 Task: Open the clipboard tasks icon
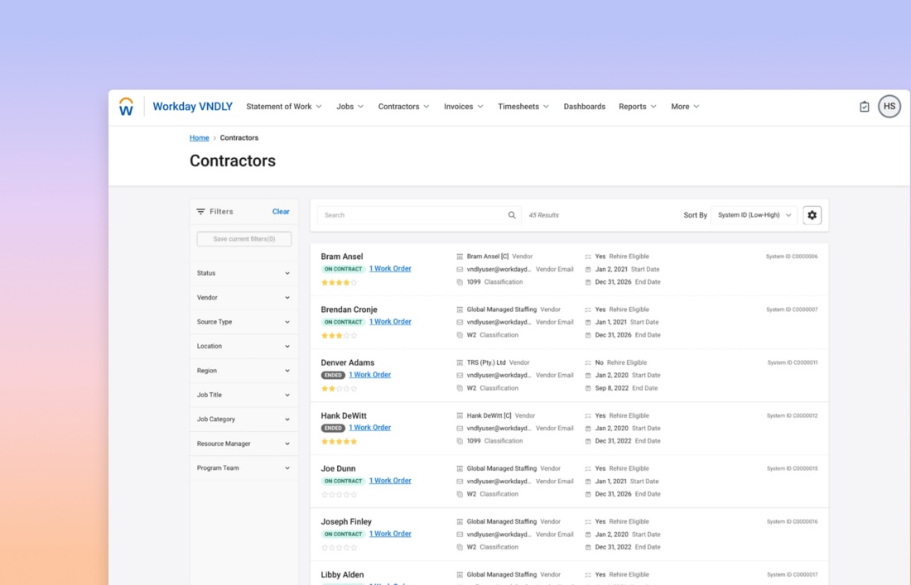coord(864,107)
